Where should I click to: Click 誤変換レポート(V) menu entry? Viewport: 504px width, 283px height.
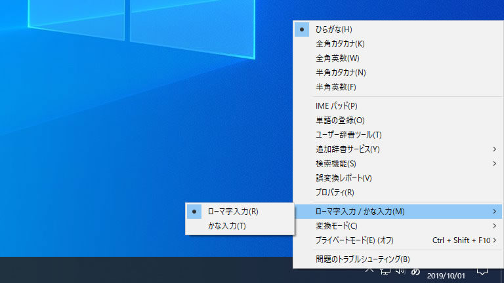point(344,178)
